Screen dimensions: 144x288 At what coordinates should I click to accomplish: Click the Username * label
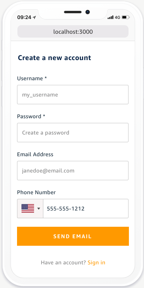[32, 78]
